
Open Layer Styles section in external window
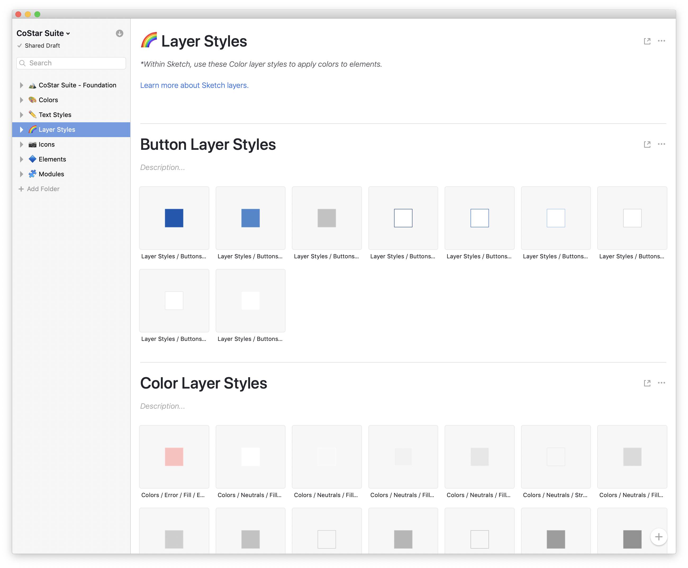pos(647,41)
